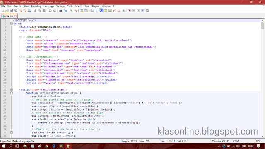Click the X at menu bar's right end

point(263,6)
